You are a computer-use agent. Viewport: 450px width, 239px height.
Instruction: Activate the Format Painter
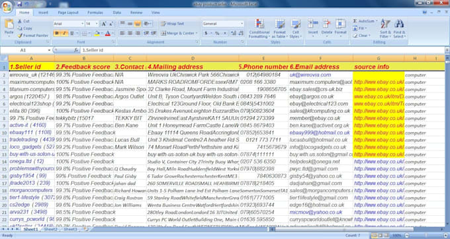32,36
